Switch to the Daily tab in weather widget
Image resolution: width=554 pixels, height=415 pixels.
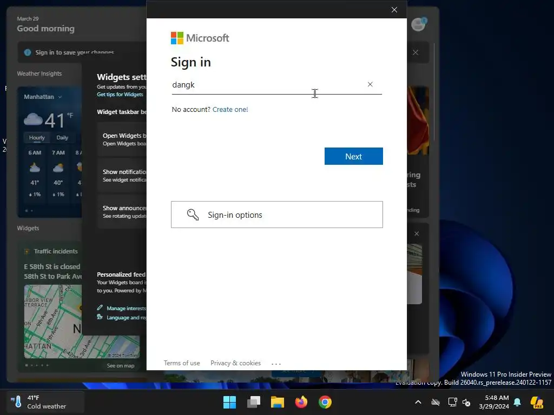(62, 138)
